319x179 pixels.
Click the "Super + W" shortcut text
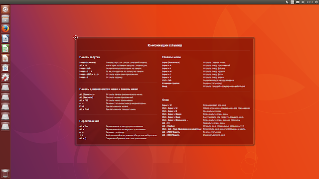tap(167, 105)
